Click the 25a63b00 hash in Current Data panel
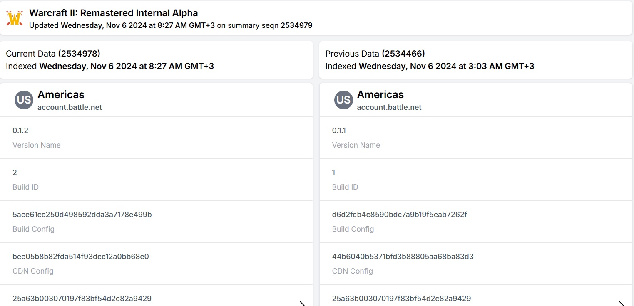This screenshot has height=306, width=634. [x=82, y=299]
